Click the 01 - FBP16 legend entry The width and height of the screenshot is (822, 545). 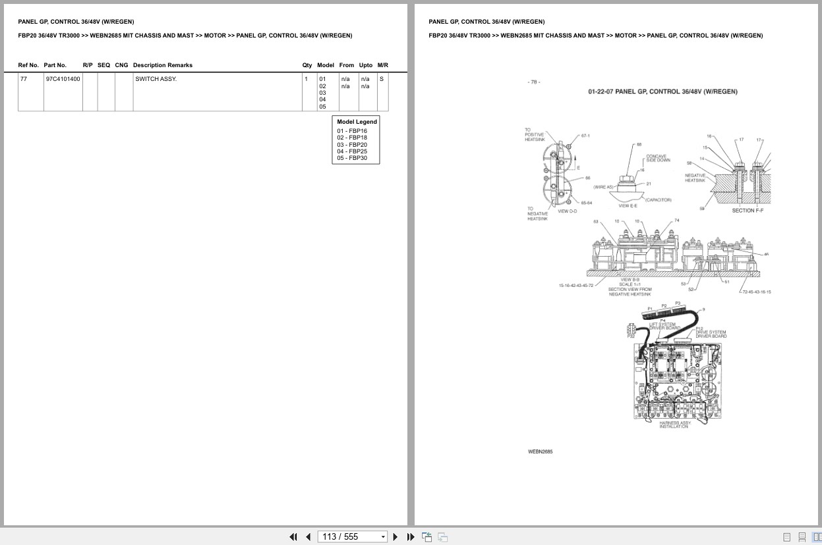352,131
